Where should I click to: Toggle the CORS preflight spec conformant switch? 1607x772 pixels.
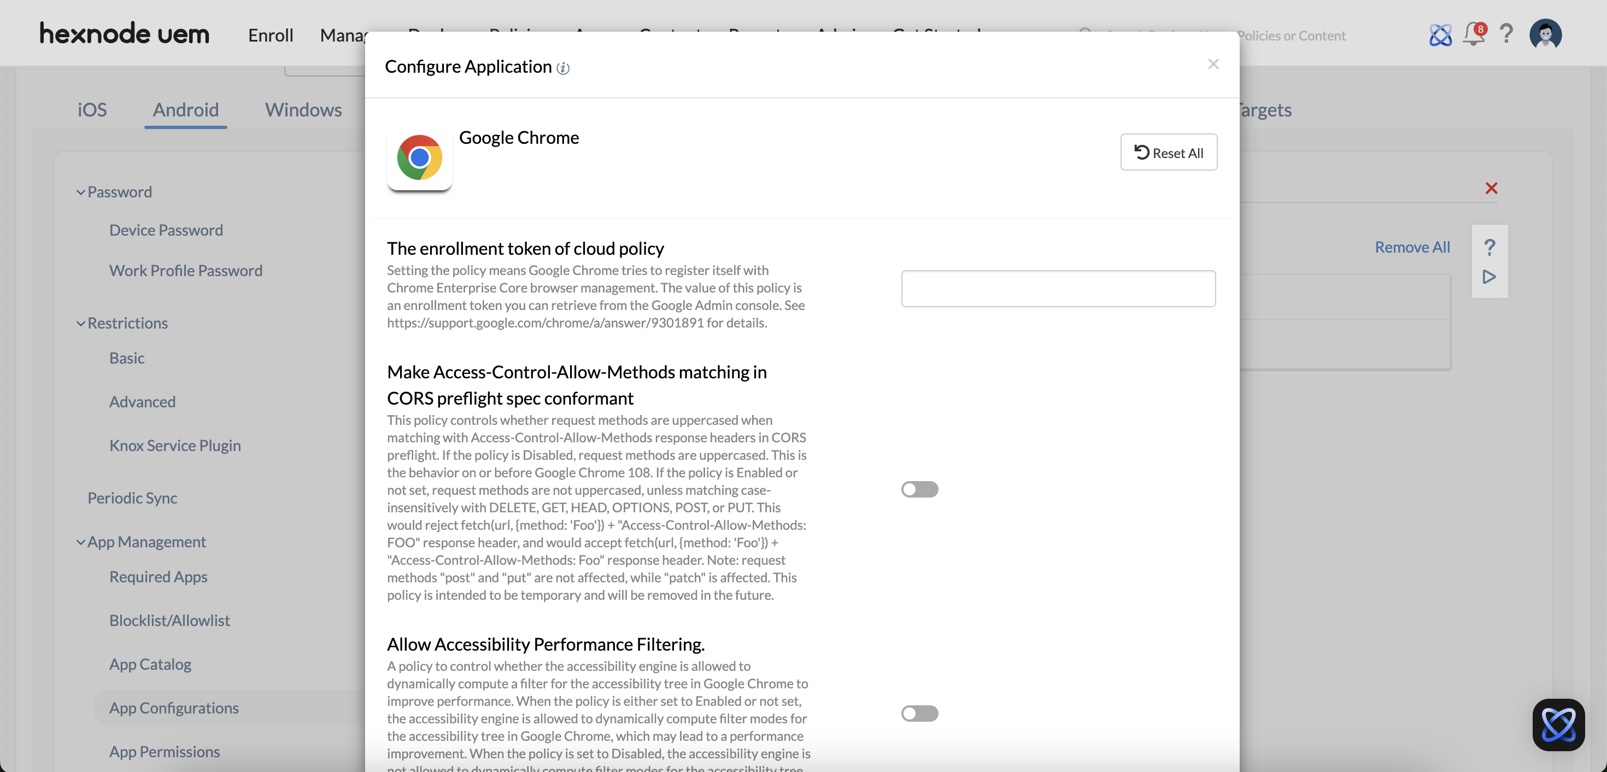tap(919, 489)
